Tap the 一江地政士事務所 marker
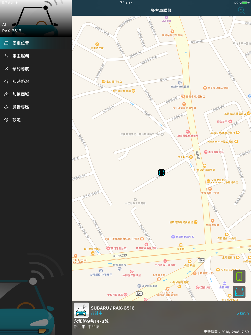Viewport: 251px width, 335px height. pyautogui.click(x=135, y=200)
